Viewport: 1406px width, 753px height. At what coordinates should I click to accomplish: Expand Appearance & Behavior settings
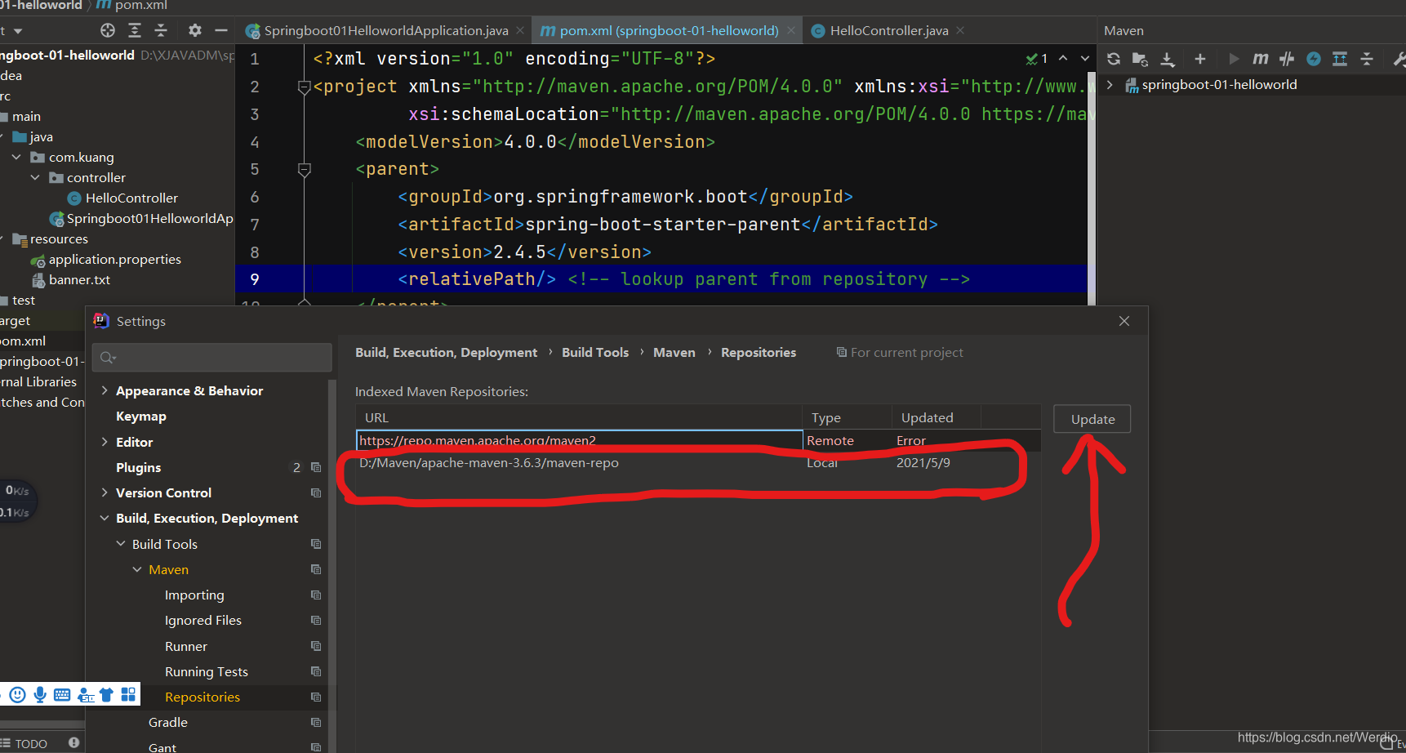click(x=105, y=390)
